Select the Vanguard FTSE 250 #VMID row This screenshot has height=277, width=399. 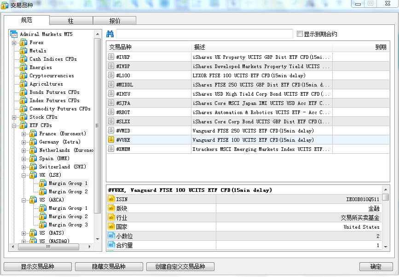pyautogui.click(x=248, y=131)
